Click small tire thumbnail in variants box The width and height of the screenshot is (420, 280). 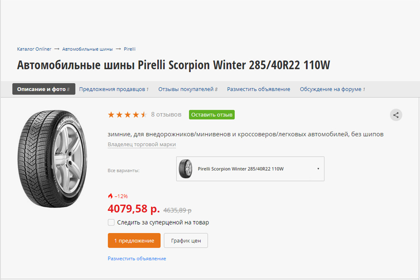[x=185, y=168]
